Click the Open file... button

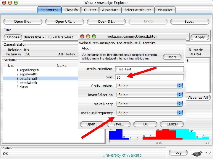tap(23, 21)
